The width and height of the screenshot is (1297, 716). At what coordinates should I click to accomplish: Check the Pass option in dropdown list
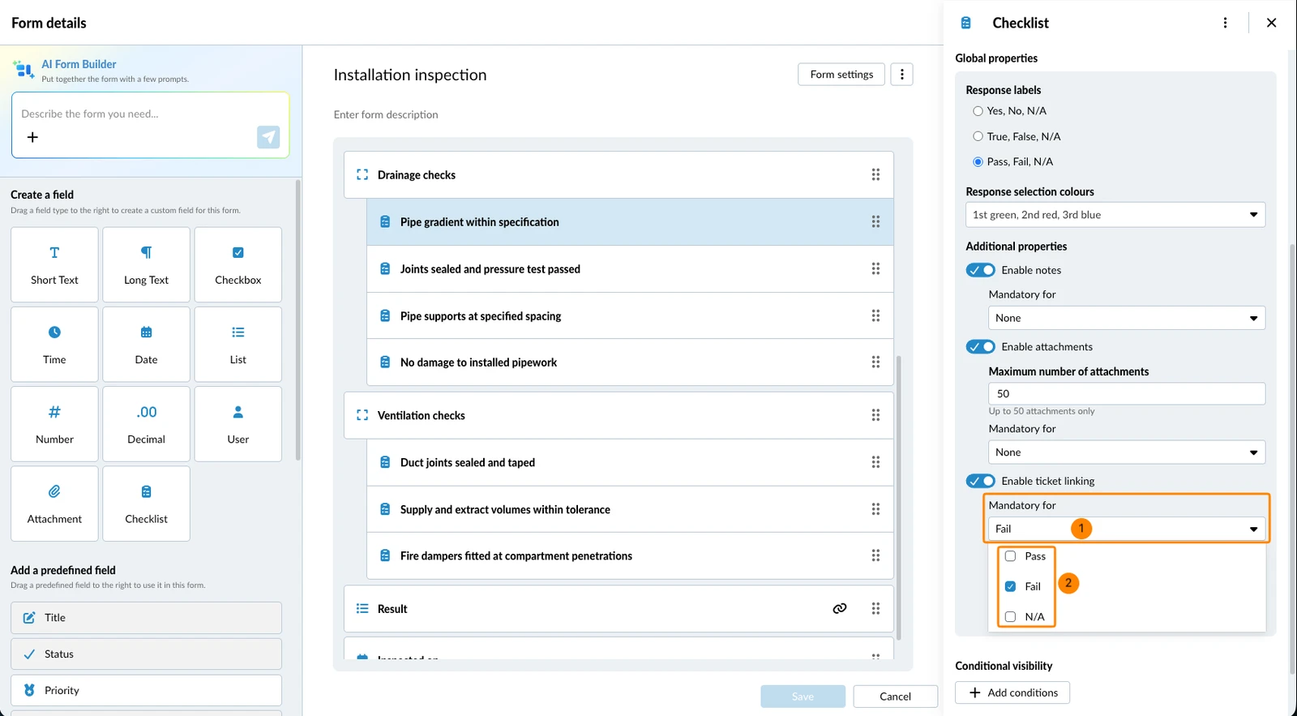pyautogui.click(x=1010, y=556)
